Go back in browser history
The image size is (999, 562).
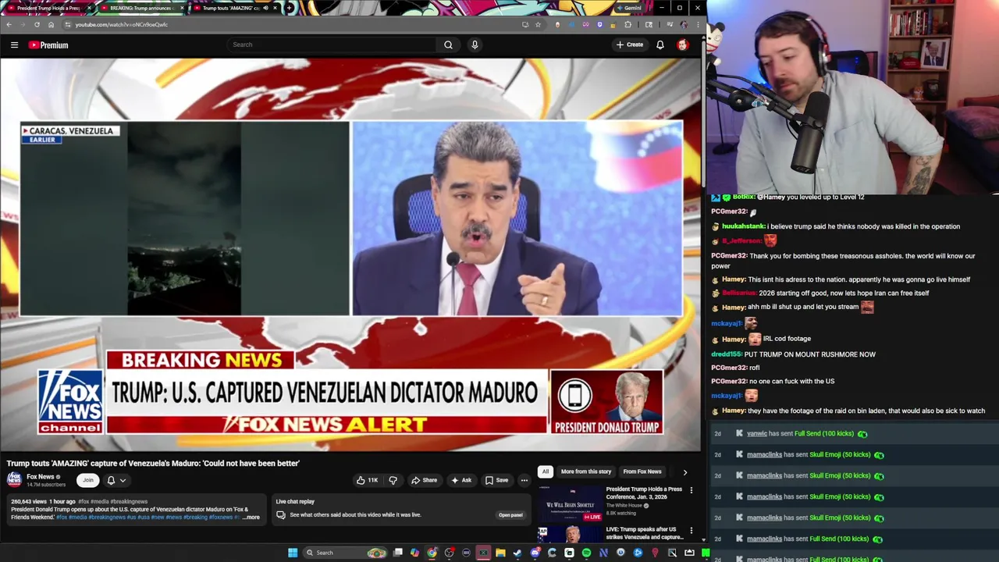coord(9,24)
